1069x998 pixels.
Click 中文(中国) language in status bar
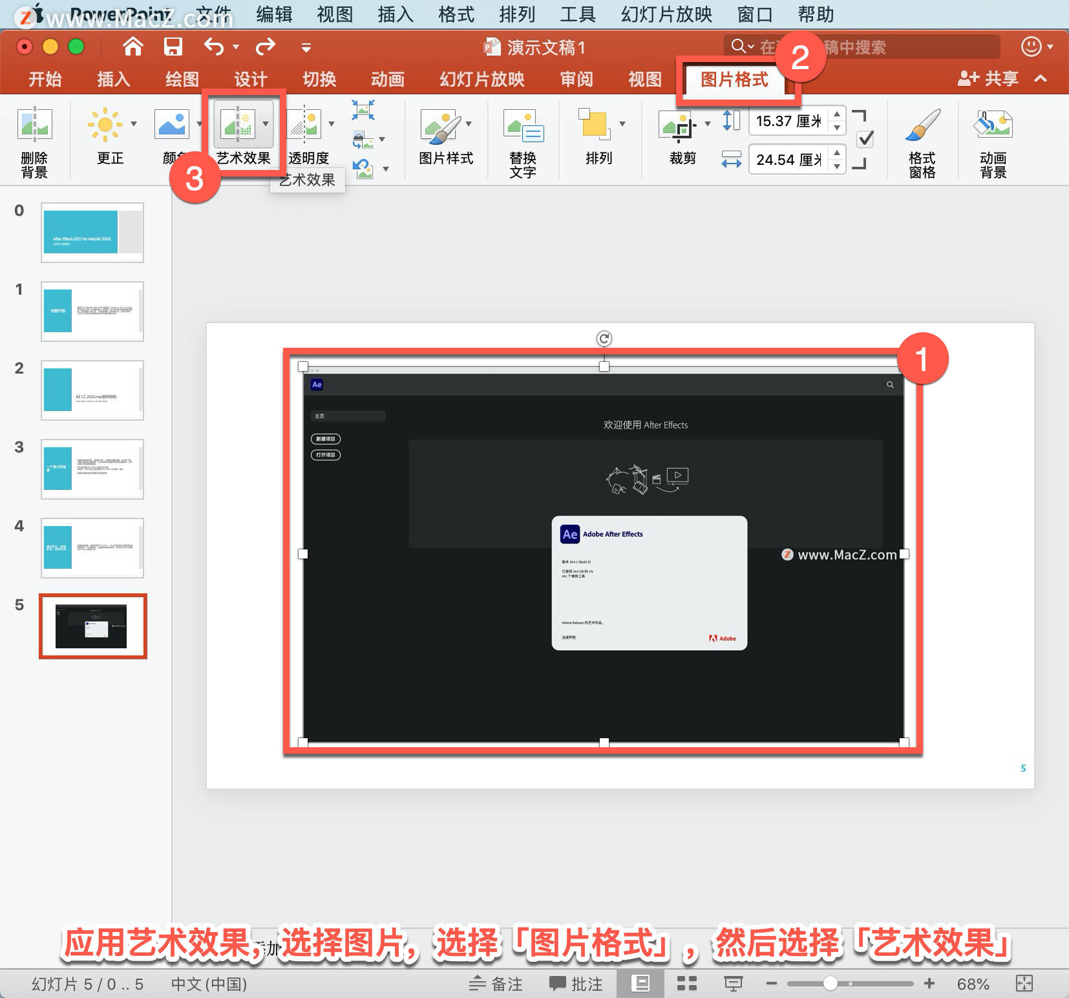pos(209,984)
